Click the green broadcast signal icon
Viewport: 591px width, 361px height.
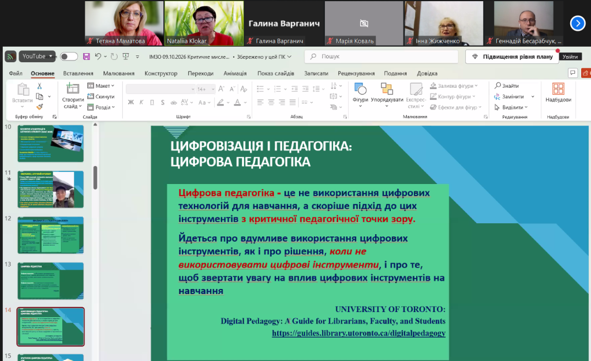tap(10, 57)
